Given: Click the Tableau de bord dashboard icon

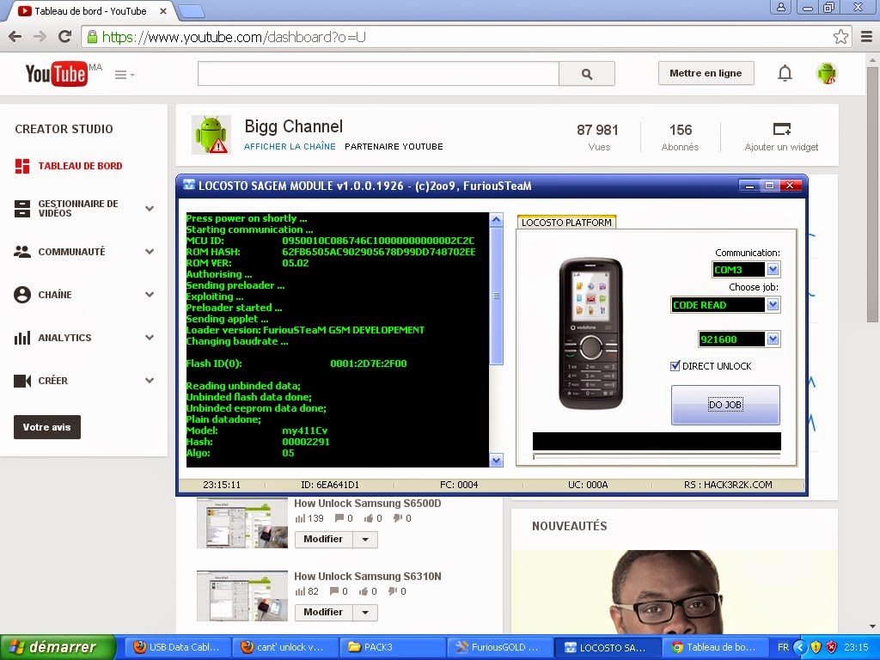Looking at the screenshot, I should click(21, 166).
